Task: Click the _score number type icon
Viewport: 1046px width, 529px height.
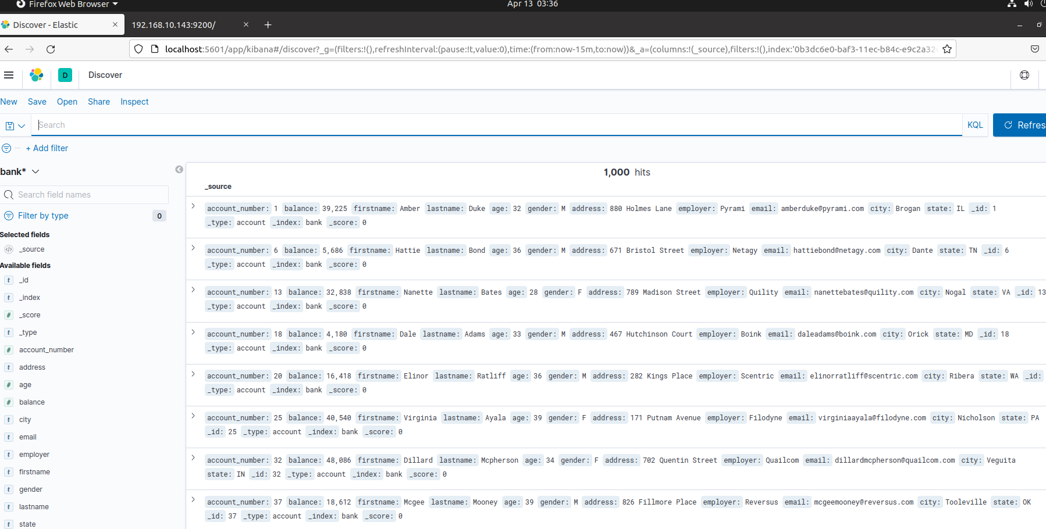Action: [9, 315]
